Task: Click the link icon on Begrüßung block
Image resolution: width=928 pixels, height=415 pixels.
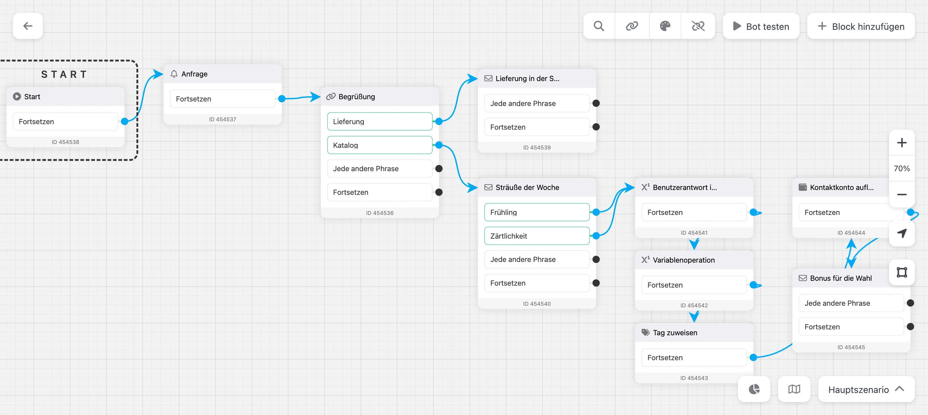Action: 331,97
